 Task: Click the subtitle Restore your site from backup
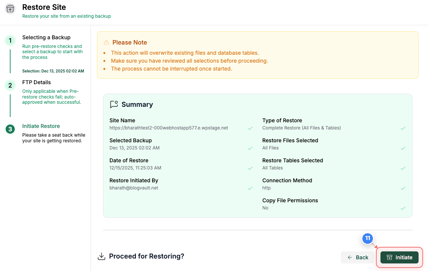coord(66,16)
